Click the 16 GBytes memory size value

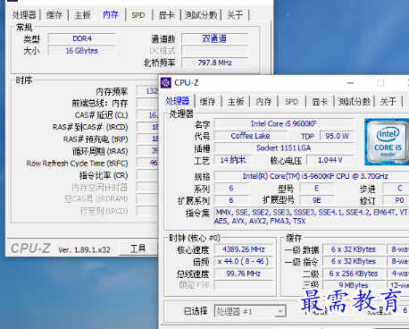82,51
